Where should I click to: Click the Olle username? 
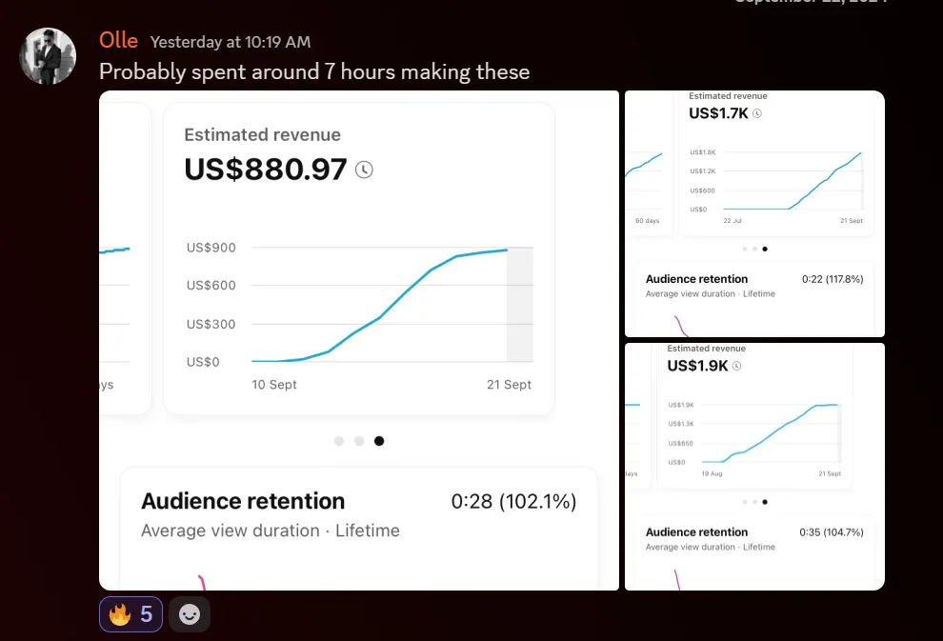click(x=118, y=40)
